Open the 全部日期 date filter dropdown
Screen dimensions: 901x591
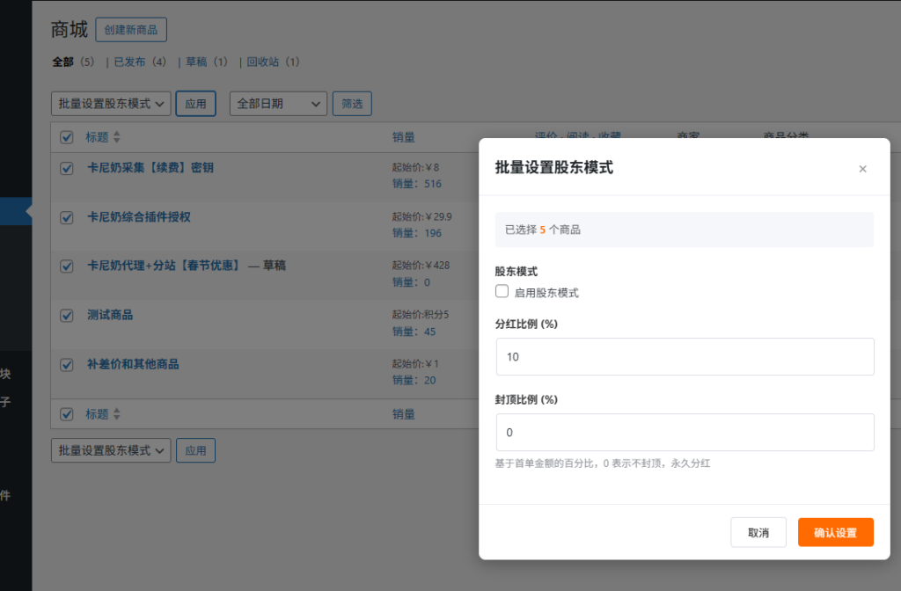tap(278, 104)
